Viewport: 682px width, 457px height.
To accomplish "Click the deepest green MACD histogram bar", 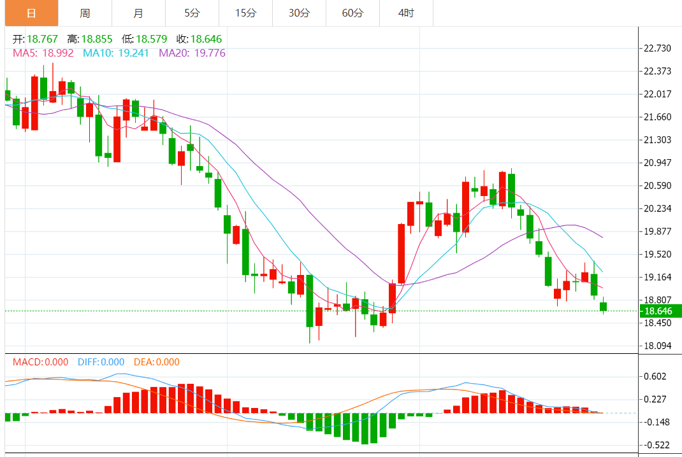I will pos(365,428).
